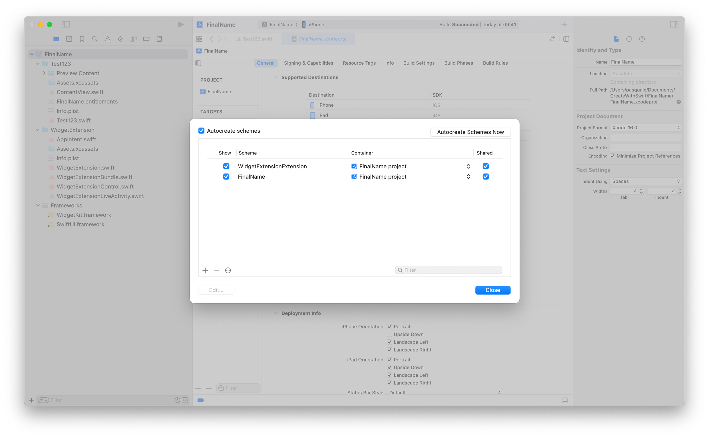Toggle Shared checkbox for FinalName scheme
The width and height of the screenshot is (709, 438).
point(485,176)
